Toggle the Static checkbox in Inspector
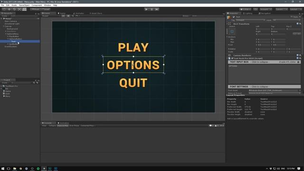 [291, 17]
